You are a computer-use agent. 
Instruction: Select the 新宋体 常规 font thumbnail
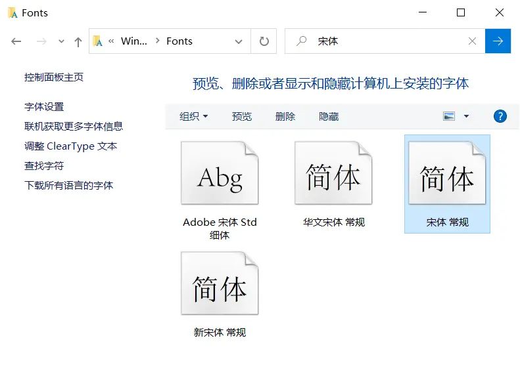click(x=220, y=283)
